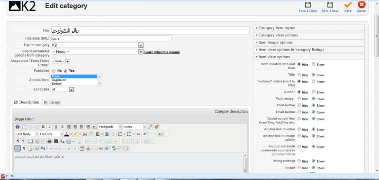Viewport: 379px width, 180px height.
Task: Click the printer Print icon
Action: click(x=50, y=141)
